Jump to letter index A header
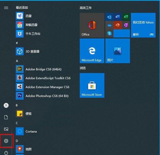 coord(17,61)
